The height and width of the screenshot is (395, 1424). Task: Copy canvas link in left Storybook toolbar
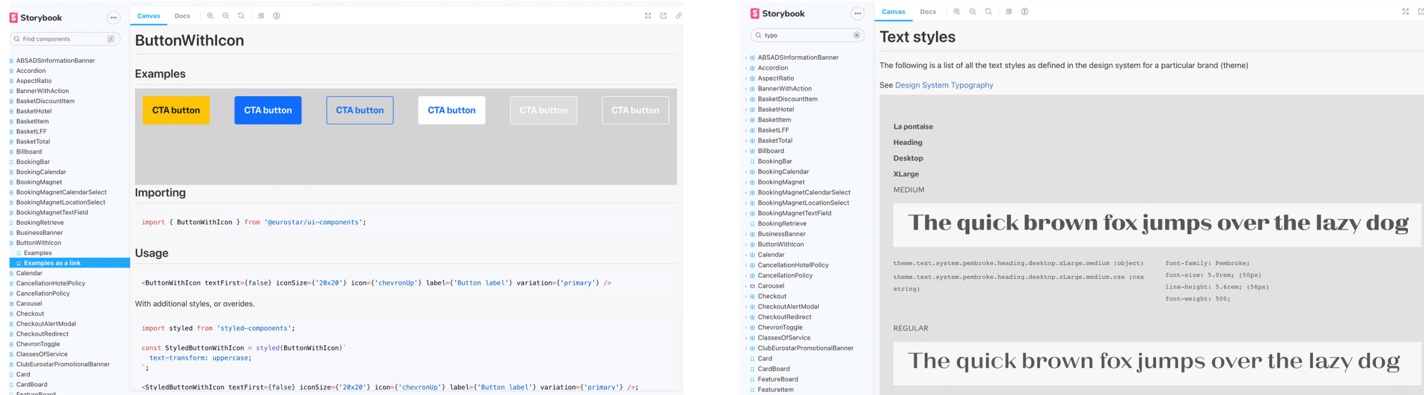click(x=679, y=16)
